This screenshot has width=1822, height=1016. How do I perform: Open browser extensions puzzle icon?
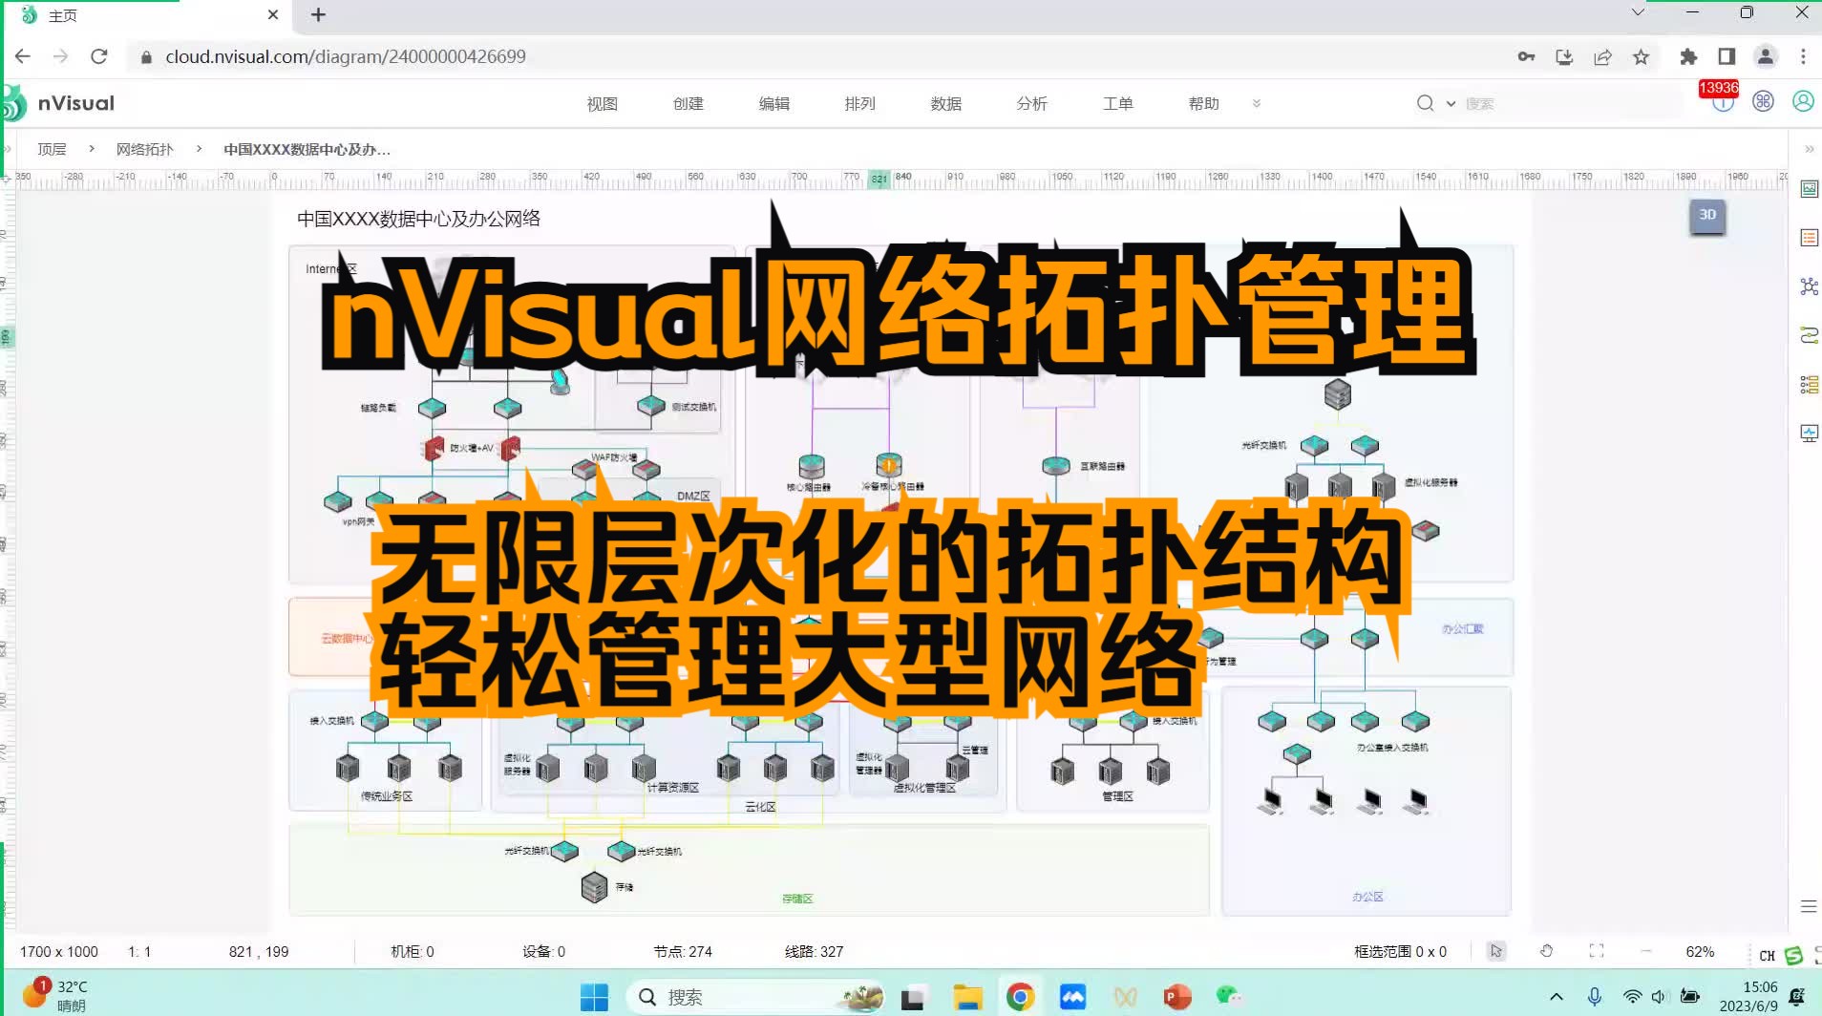click(x=1688, y=56)
